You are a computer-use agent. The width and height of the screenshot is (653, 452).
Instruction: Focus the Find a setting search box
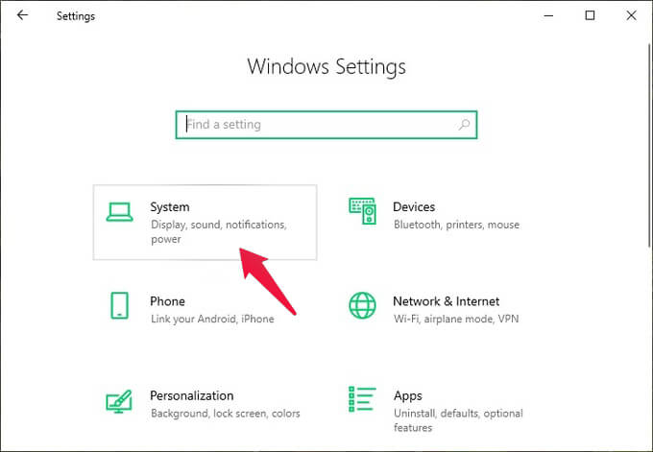pos(326,125)
